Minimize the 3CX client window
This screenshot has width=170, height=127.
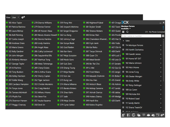click(x=160, y=23)
